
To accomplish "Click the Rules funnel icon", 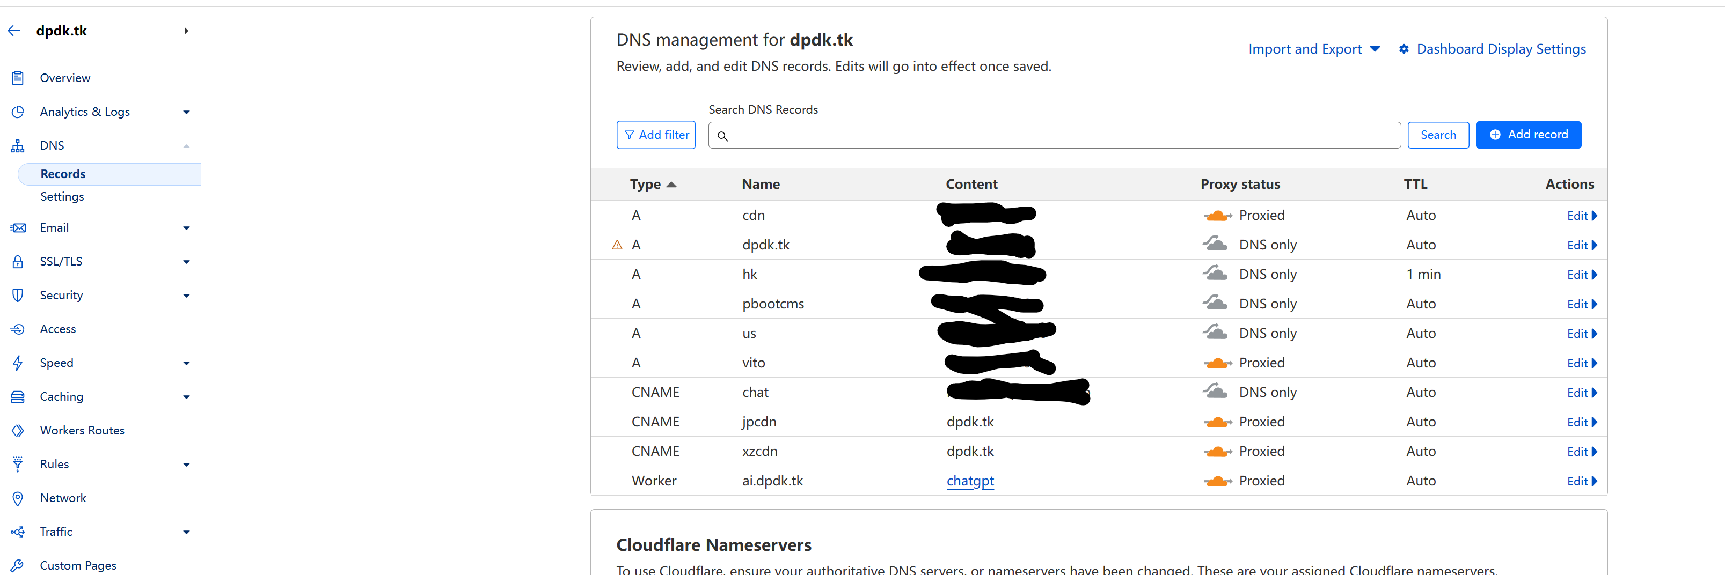I will [18, 464].
